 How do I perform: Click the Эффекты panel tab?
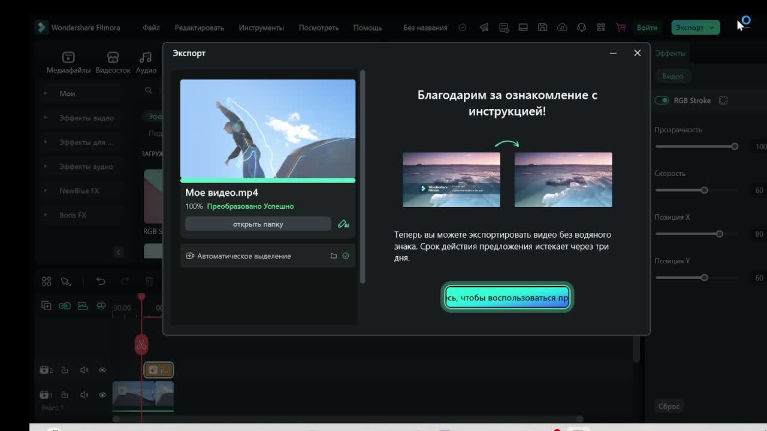(670, 53)
